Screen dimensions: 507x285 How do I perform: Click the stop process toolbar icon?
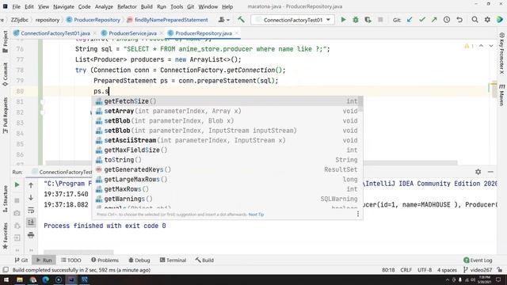[x=380, y=20]
